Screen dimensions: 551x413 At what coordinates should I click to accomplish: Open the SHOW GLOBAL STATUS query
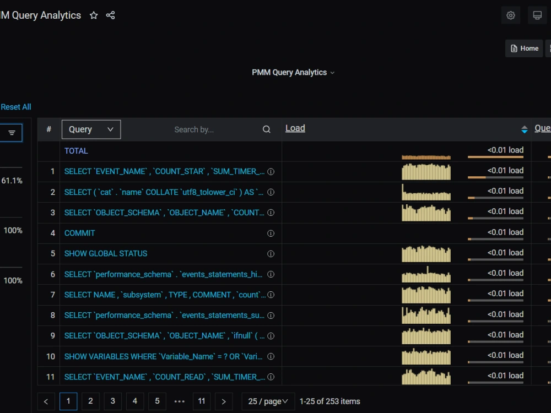(x=106, y=253)
